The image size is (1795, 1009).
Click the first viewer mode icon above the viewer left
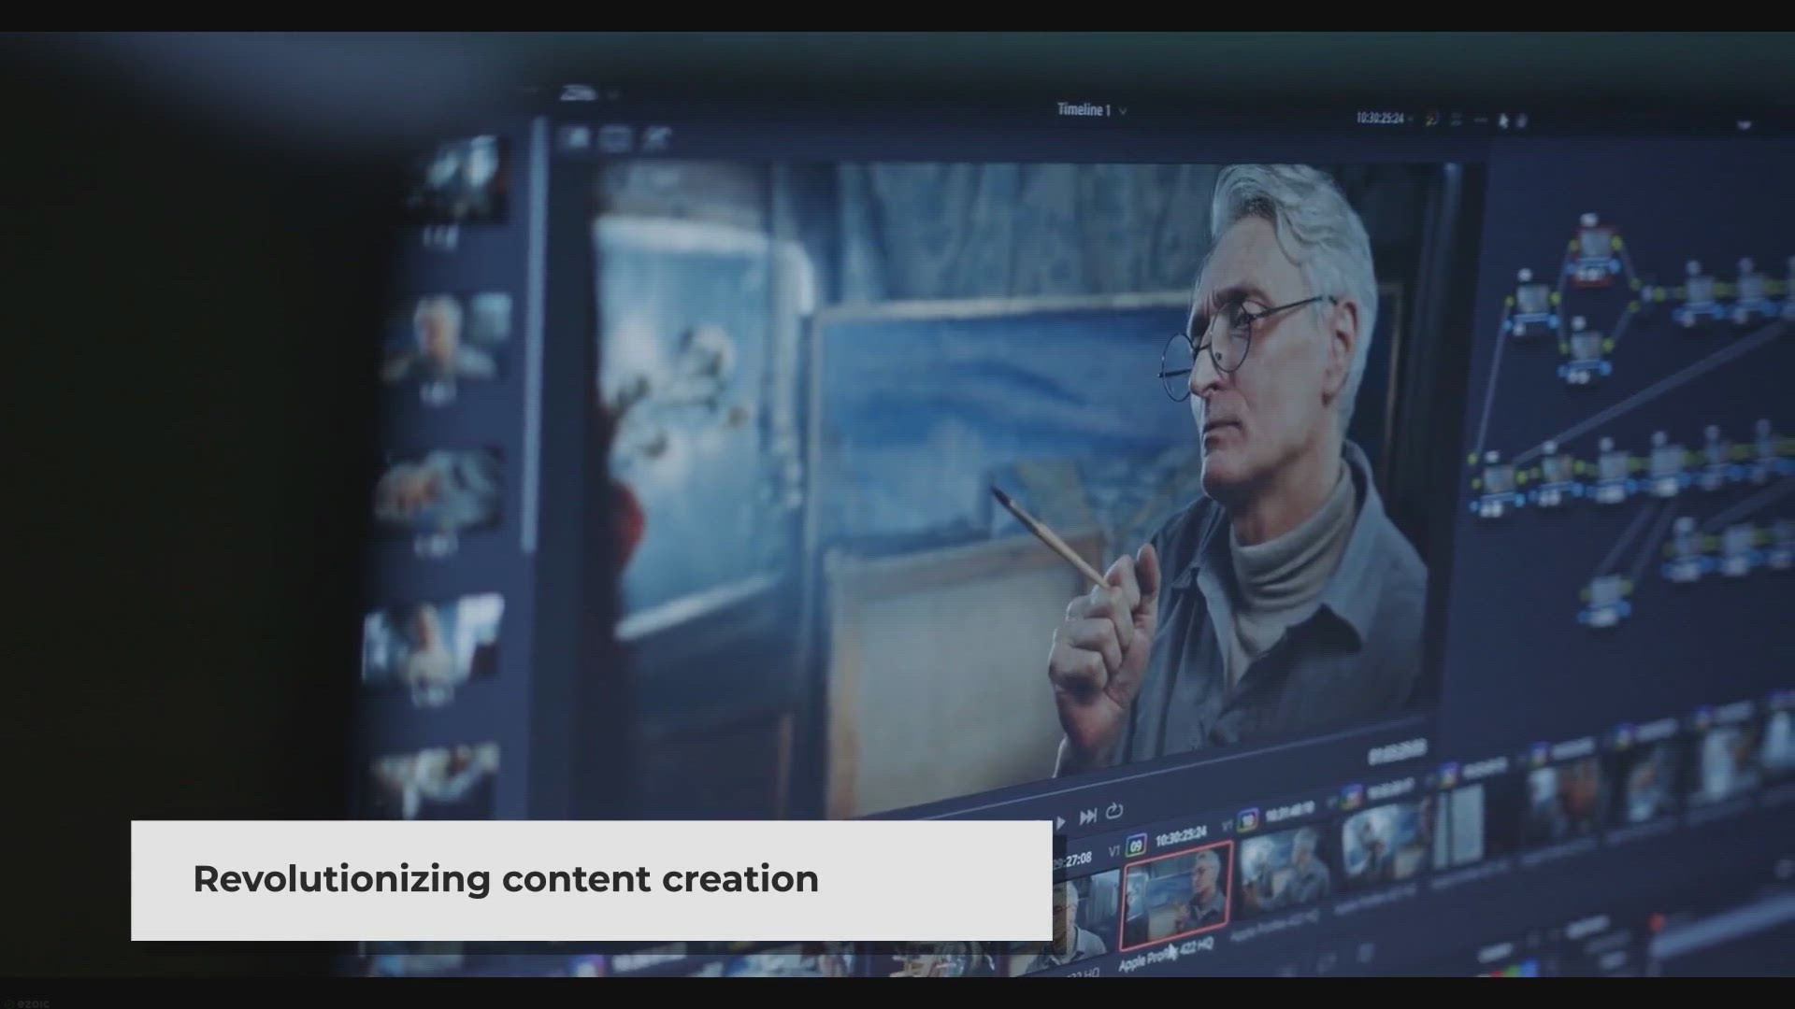click(x=574, y=139)
